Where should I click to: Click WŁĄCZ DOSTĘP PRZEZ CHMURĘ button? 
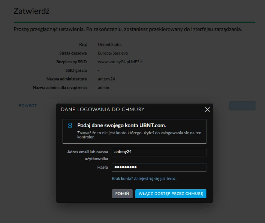pyautogui.click(x=171, y=194)
